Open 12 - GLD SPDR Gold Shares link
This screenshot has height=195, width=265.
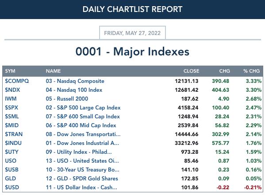pos(82,179)
